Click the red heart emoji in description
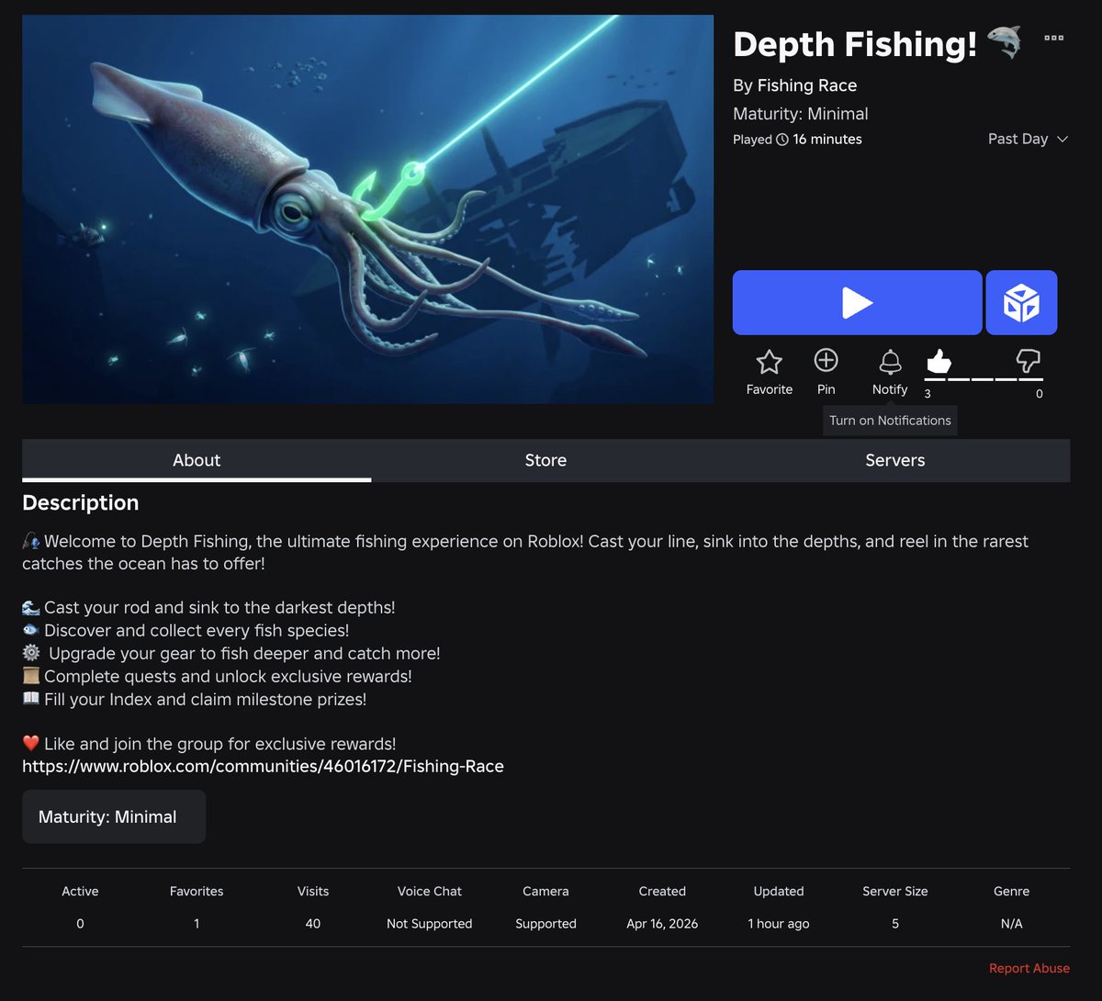 pyautogui.click(x=31, y=744)
